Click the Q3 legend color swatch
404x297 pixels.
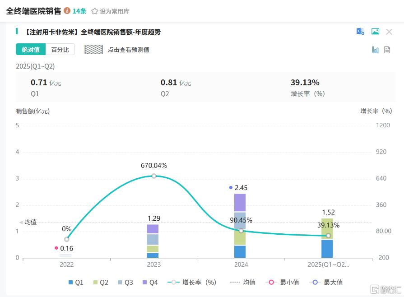(x=121, y=283)
